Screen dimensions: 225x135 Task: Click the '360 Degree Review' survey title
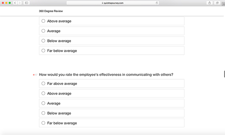(x=51, y=11)
